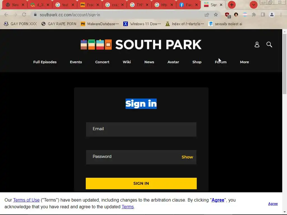Click the round face avatar extension icon
Screen dimensions: 287x215
pos(236,15)
